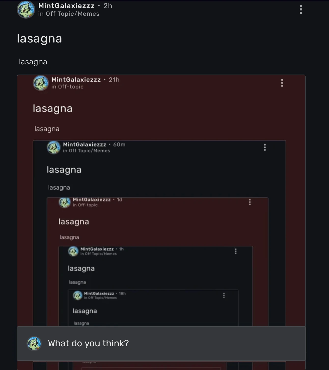Click the embedded lasagna screenshot image
The width and height of the screenshot is (329, 370).
coord(160,178)
